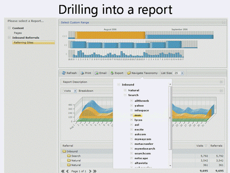Click the Search folder icon in table
This screenshot has width=230, height=173.
(69, 156)
